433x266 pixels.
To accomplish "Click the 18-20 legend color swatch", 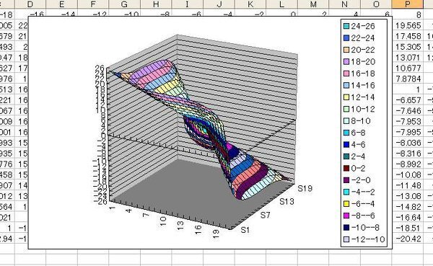I will 346,62.
